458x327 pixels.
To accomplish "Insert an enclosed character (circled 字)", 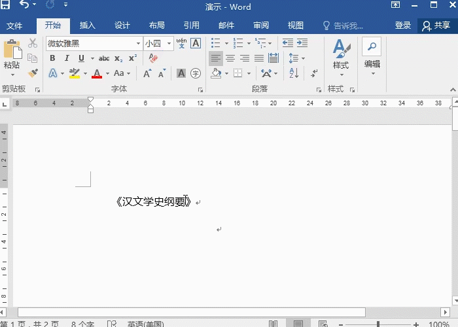I will (x=196, y=73).
